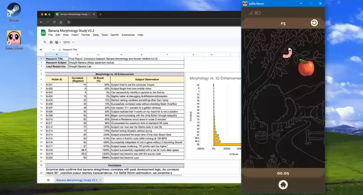Click the 'Conclusion' header row
363x195 pixels.
pyautogui.click(x=114, y=165)
